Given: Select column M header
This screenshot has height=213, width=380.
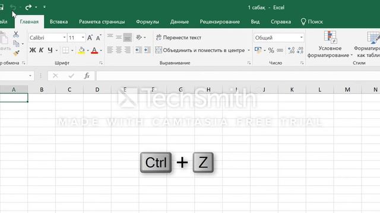Looking at the screenshot, I should (347, 89).
